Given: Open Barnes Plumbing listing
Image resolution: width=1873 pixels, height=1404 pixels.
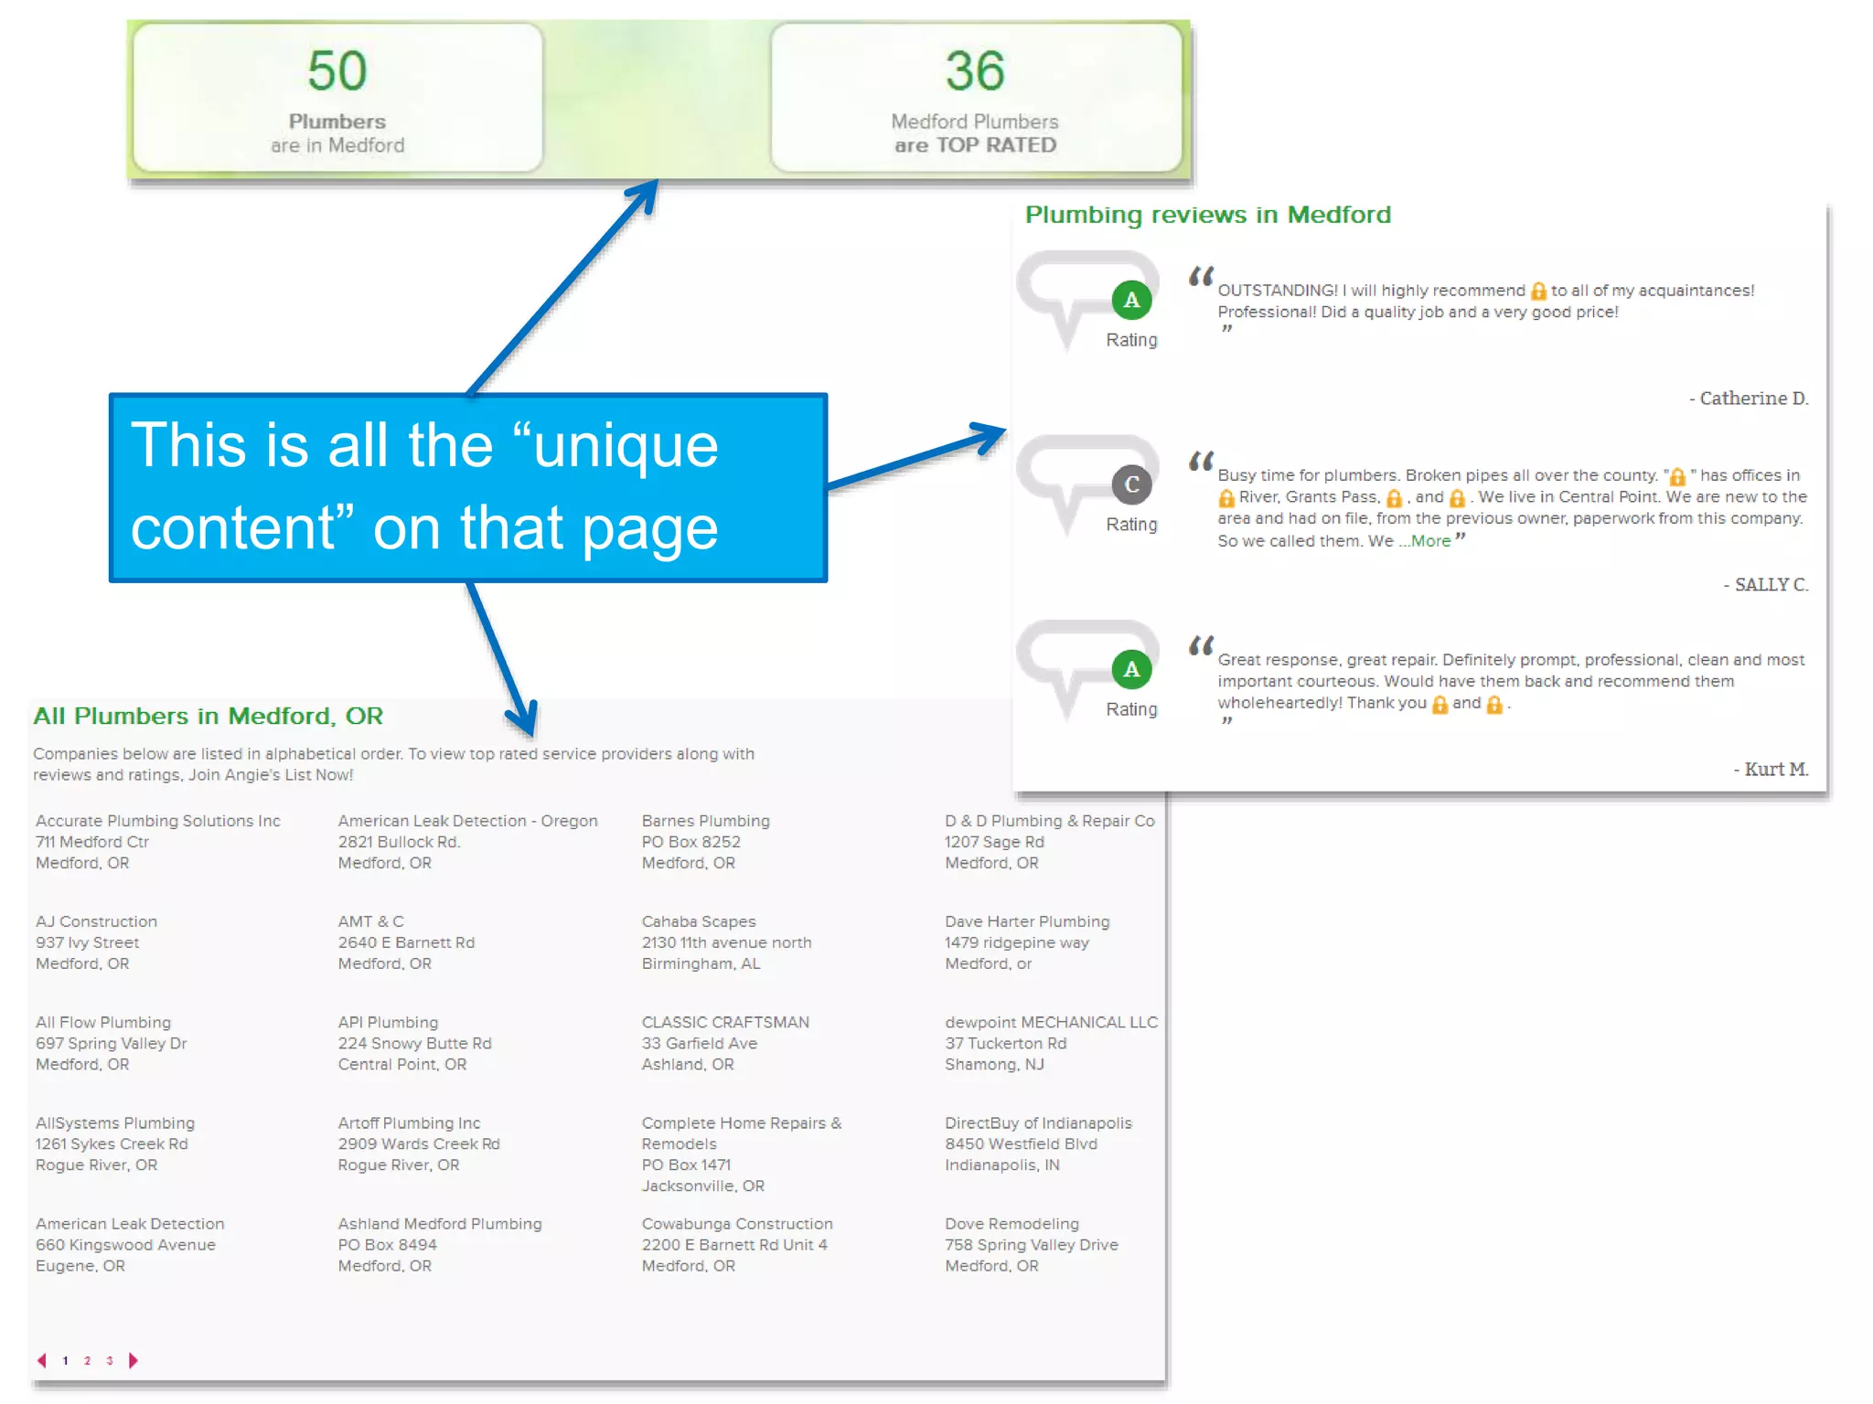Looking at the screenshot, I should pos(705,821).
